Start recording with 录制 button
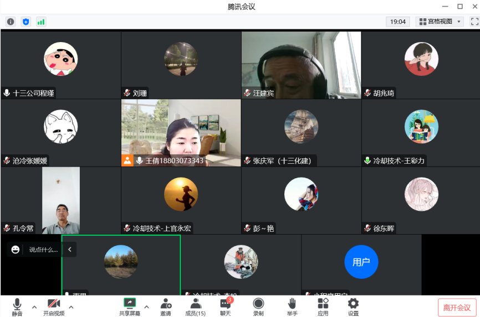Screen dimensions: 480x317 258,306
